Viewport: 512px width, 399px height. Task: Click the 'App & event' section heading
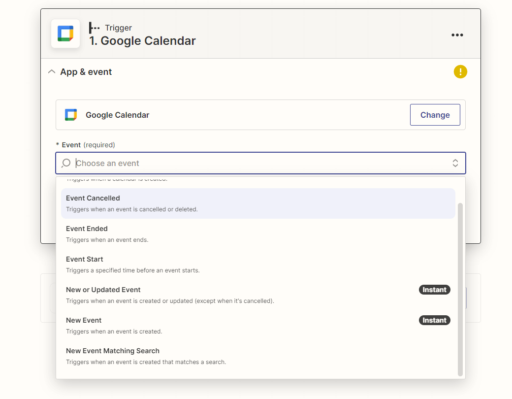pyautogui.click(x=86, y=72)
